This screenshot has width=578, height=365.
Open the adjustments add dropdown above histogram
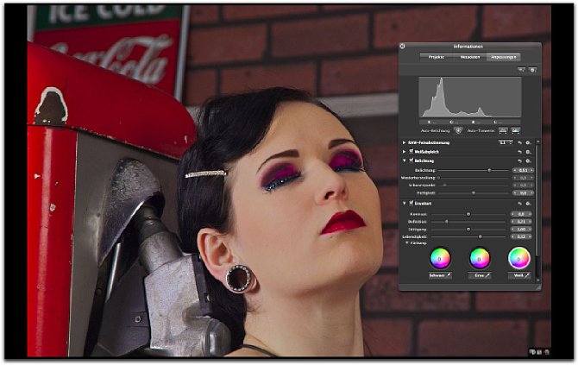click(521, 70)
